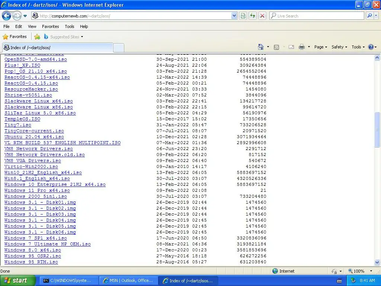Open the Tools command bar menu
The height and width of the screenshot is (286, 381).
[358, 47]
